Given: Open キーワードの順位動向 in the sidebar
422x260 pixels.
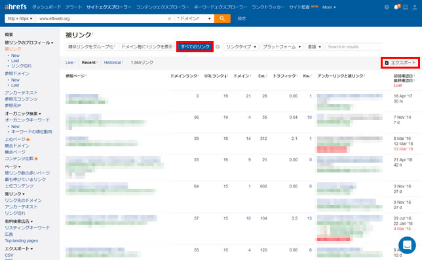Looking at the screenshot, I should [x=31, y=132].
